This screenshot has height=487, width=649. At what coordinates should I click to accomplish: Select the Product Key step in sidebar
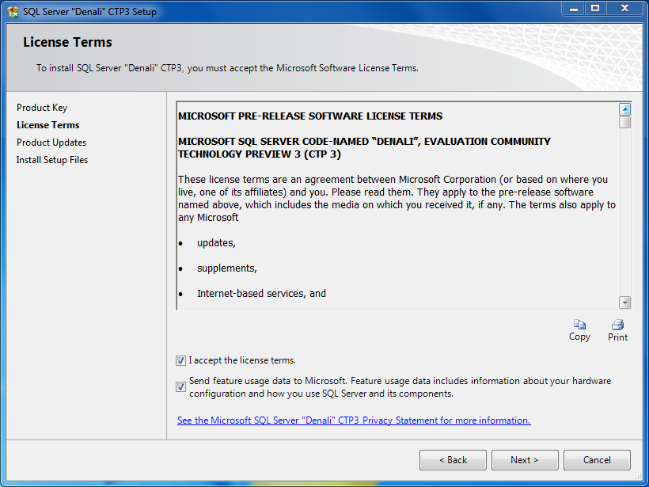tap(42, 108)
